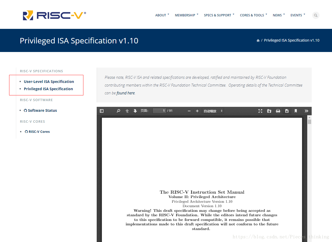The height and width of the screenshot is (242, 332).
Task: Click the RISC-V SOFTWARE heading
Action: pyautogui.click(x=36, y=100)
